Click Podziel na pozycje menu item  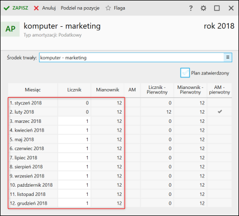[80, 8]
